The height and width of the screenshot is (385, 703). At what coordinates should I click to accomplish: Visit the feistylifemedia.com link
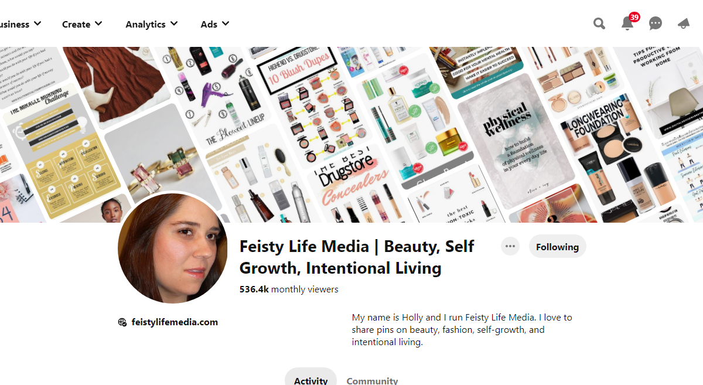click(175, 322)
